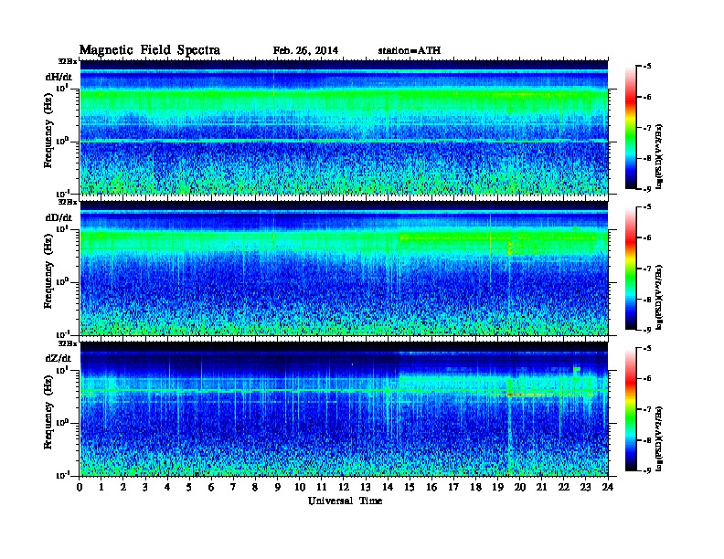Viewport: 724px width, 559px height.
Task: Click the dH/dt panel color scale bar
Action: click(631, 128)
